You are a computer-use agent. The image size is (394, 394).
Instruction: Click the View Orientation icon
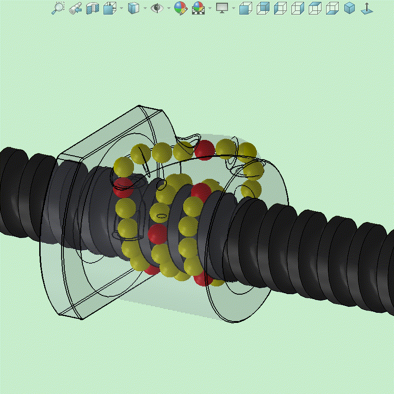[x=109, y=8]
